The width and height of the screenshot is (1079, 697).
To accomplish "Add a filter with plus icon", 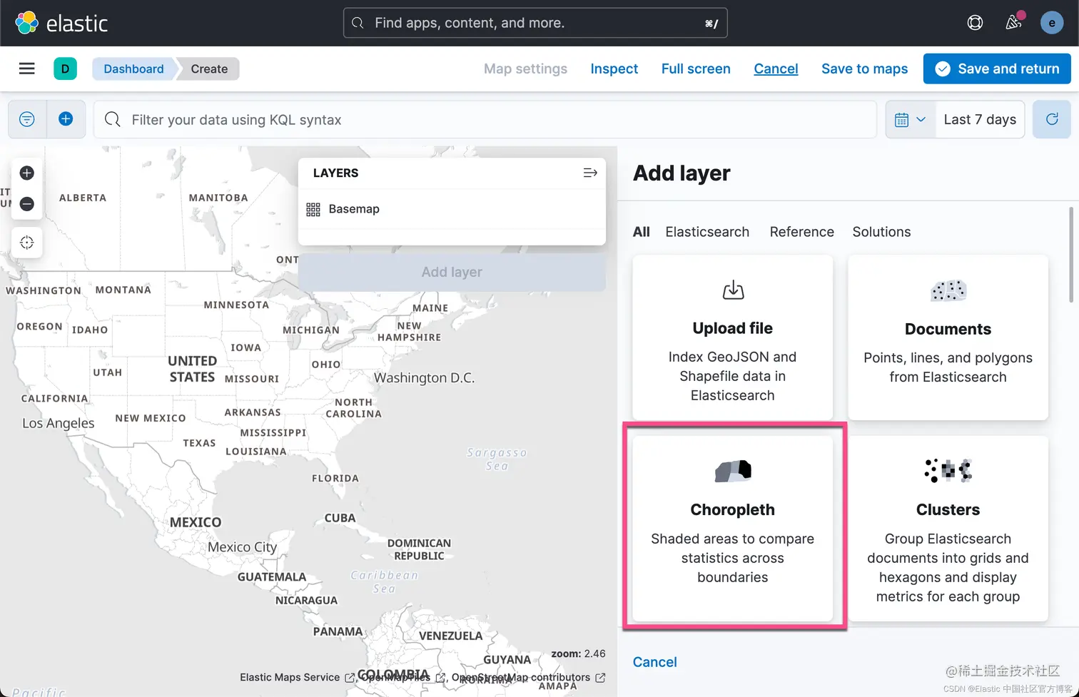I will (x=66, y=119).
